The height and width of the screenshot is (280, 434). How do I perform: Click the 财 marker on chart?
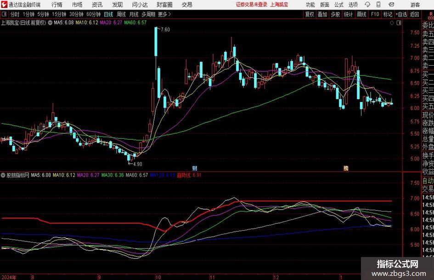(x=195, y=168)
